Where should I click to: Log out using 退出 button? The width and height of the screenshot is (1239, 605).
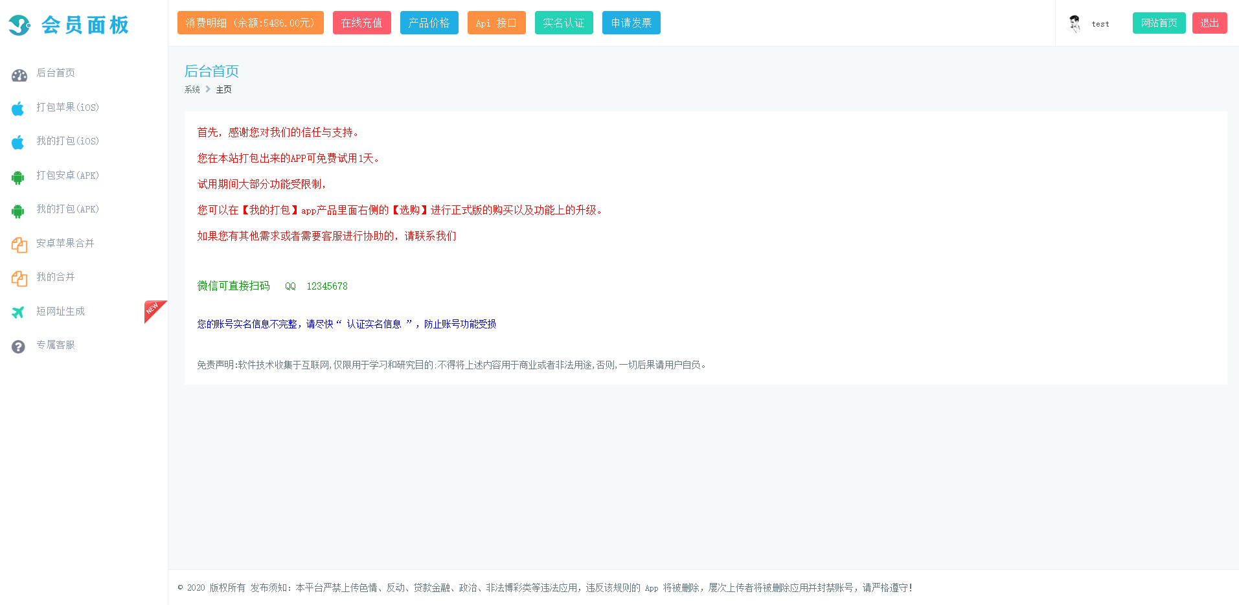pos(1209,23)
